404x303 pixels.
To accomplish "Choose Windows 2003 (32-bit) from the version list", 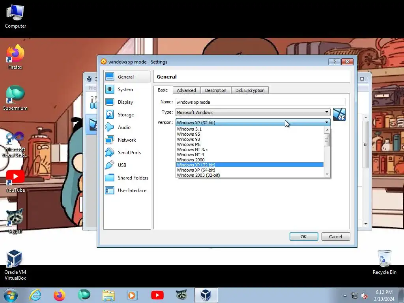I will [249, 175].
